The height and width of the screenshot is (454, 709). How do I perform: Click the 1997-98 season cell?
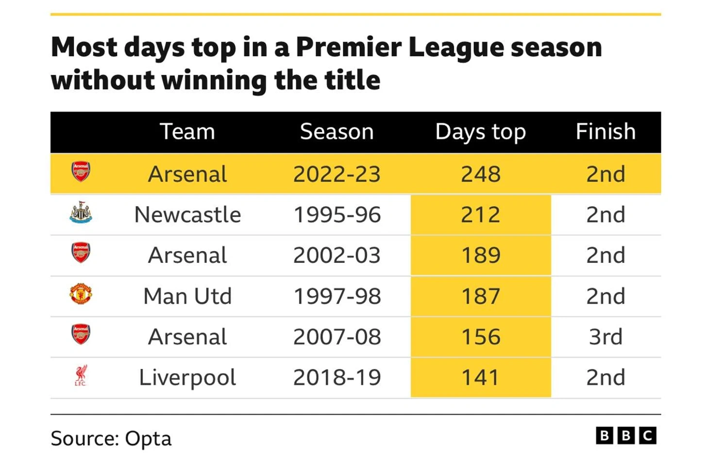337,296
